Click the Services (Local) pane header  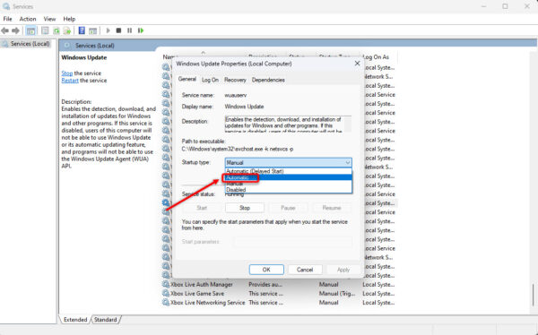coord(95,46)
